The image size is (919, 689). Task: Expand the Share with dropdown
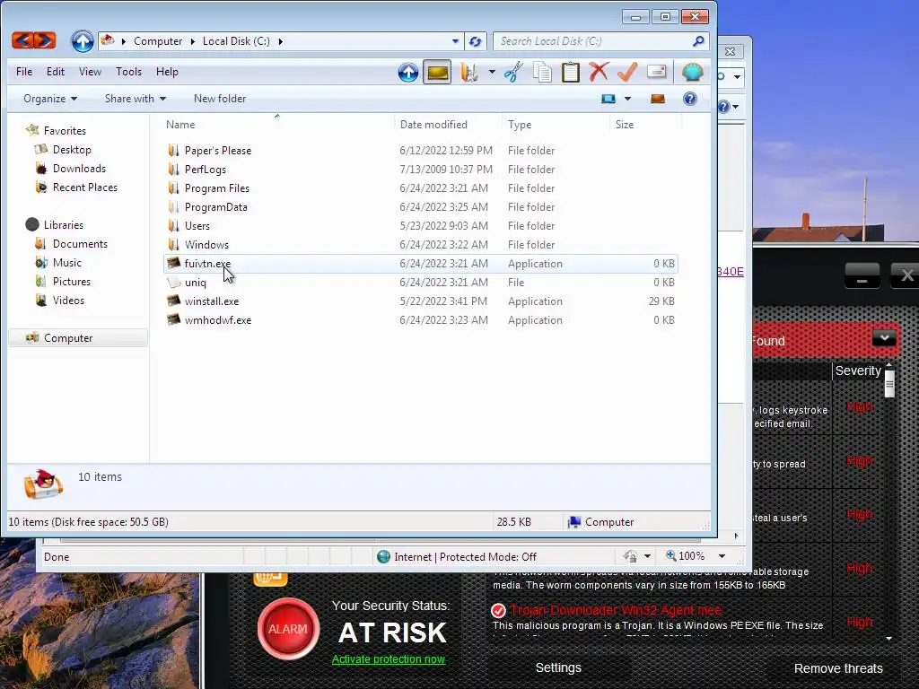136,99
